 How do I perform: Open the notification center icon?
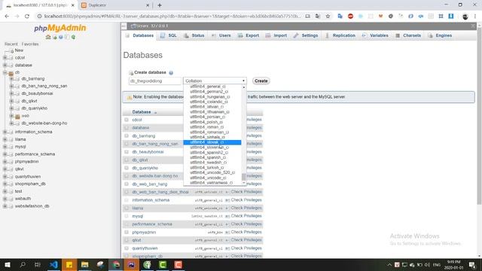[x=472, y=265]
